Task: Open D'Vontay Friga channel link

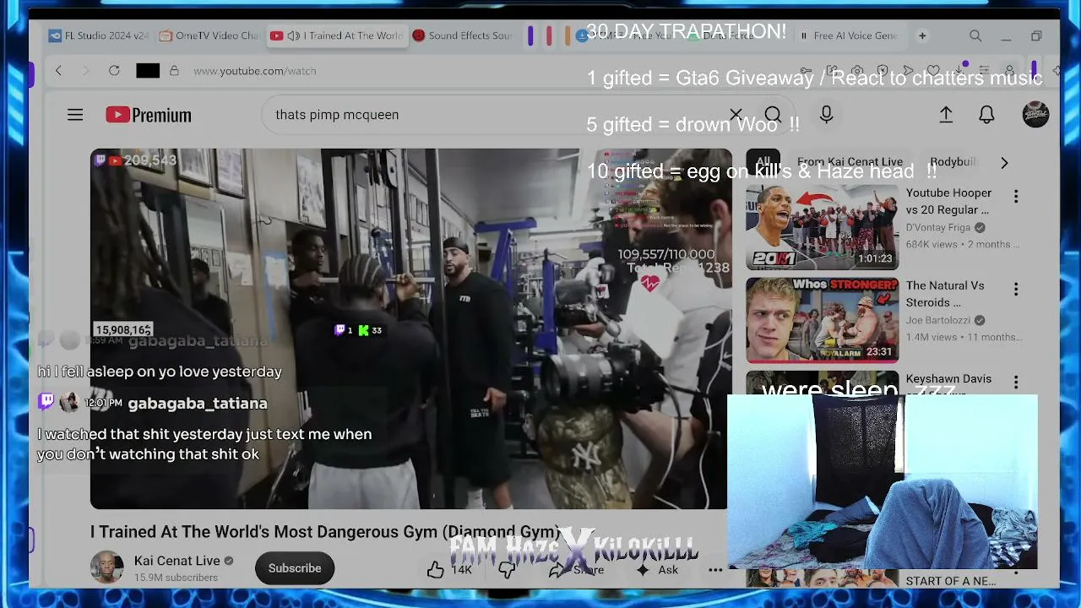Action: 940,228
